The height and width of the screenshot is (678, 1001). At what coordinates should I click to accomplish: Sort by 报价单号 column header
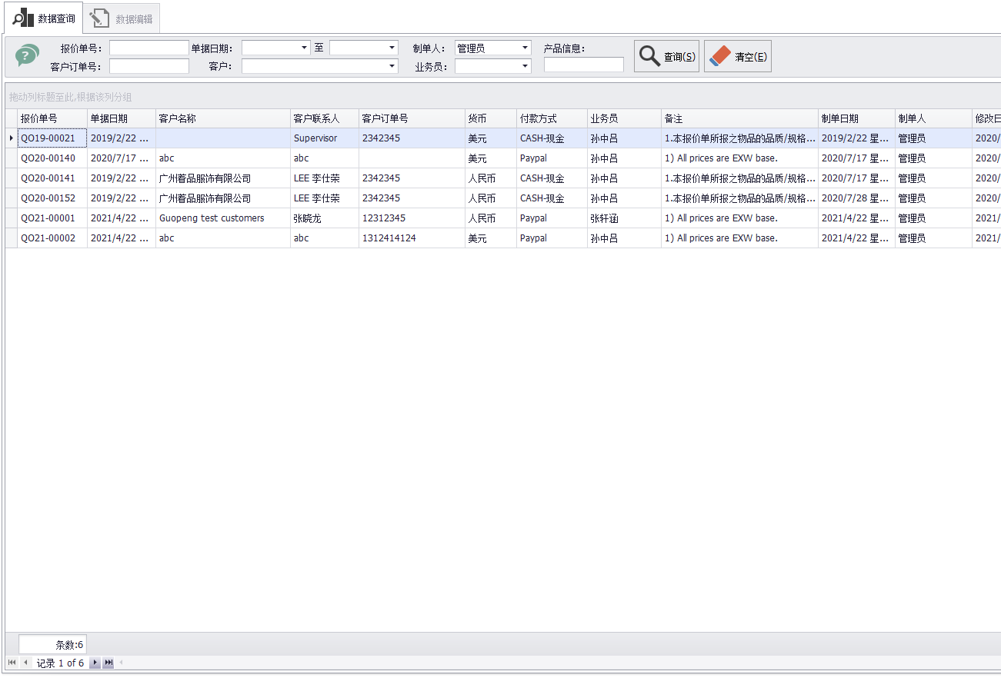pyautogui.click(x=52, y=118)
